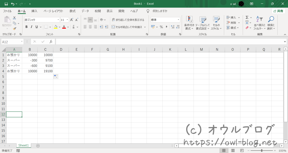Viewport: 288px width, 153px height.
Task: Click the Find and Select (検索と選択) magnifier
Action: (271, 23)
